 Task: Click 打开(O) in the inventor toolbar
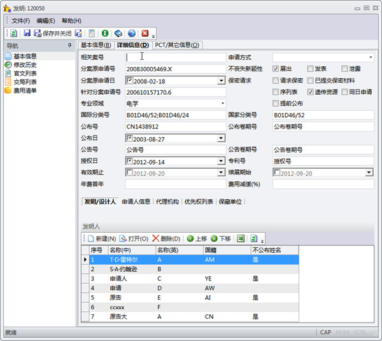click(x=134, y=239)
